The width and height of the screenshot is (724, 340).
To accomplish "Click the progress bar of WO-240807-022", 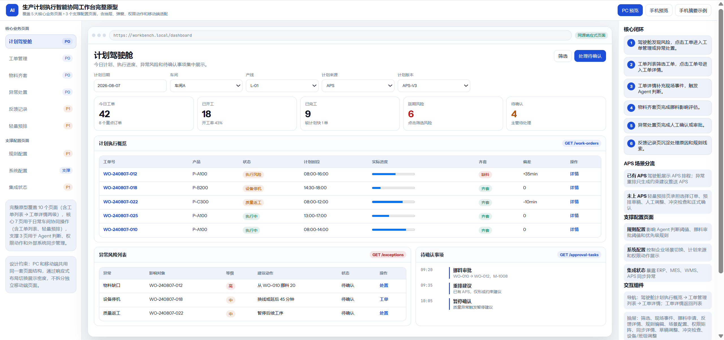I will point(393,202).
